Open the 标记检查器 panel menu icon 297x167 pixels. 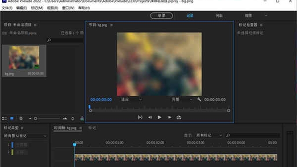[x=261, y=25]
